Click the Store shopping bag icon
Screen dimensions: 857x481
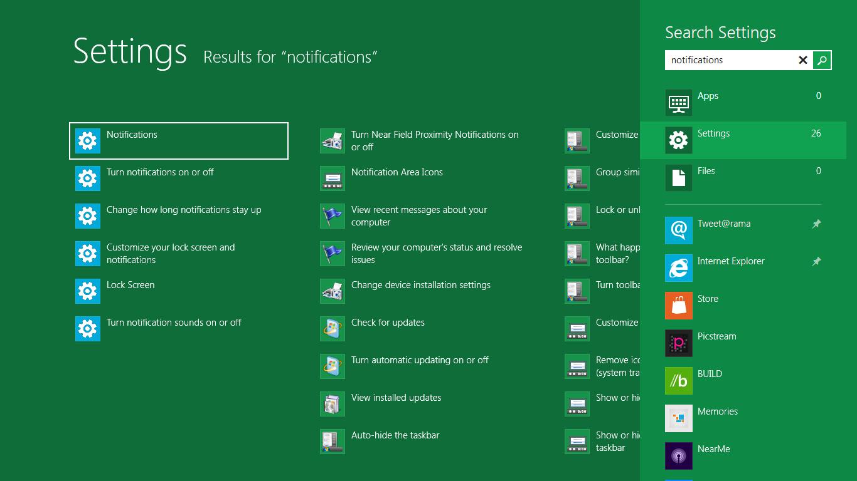pos(679,305)
